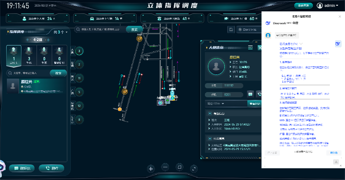
Task: Click the send arrow in AI chat
Action: pyautogui.click(x=336, y=162)
